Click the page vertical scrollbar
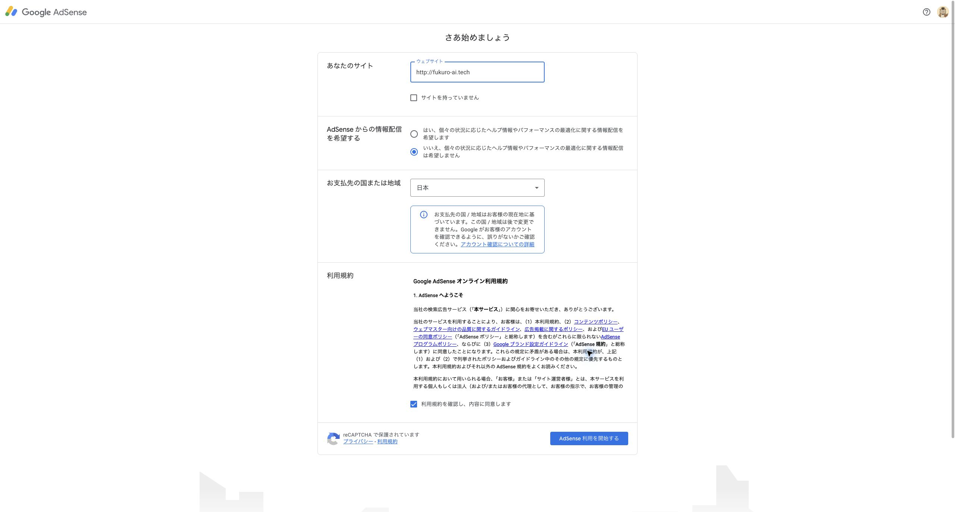955x512 pixels. (x=953, y=220)
